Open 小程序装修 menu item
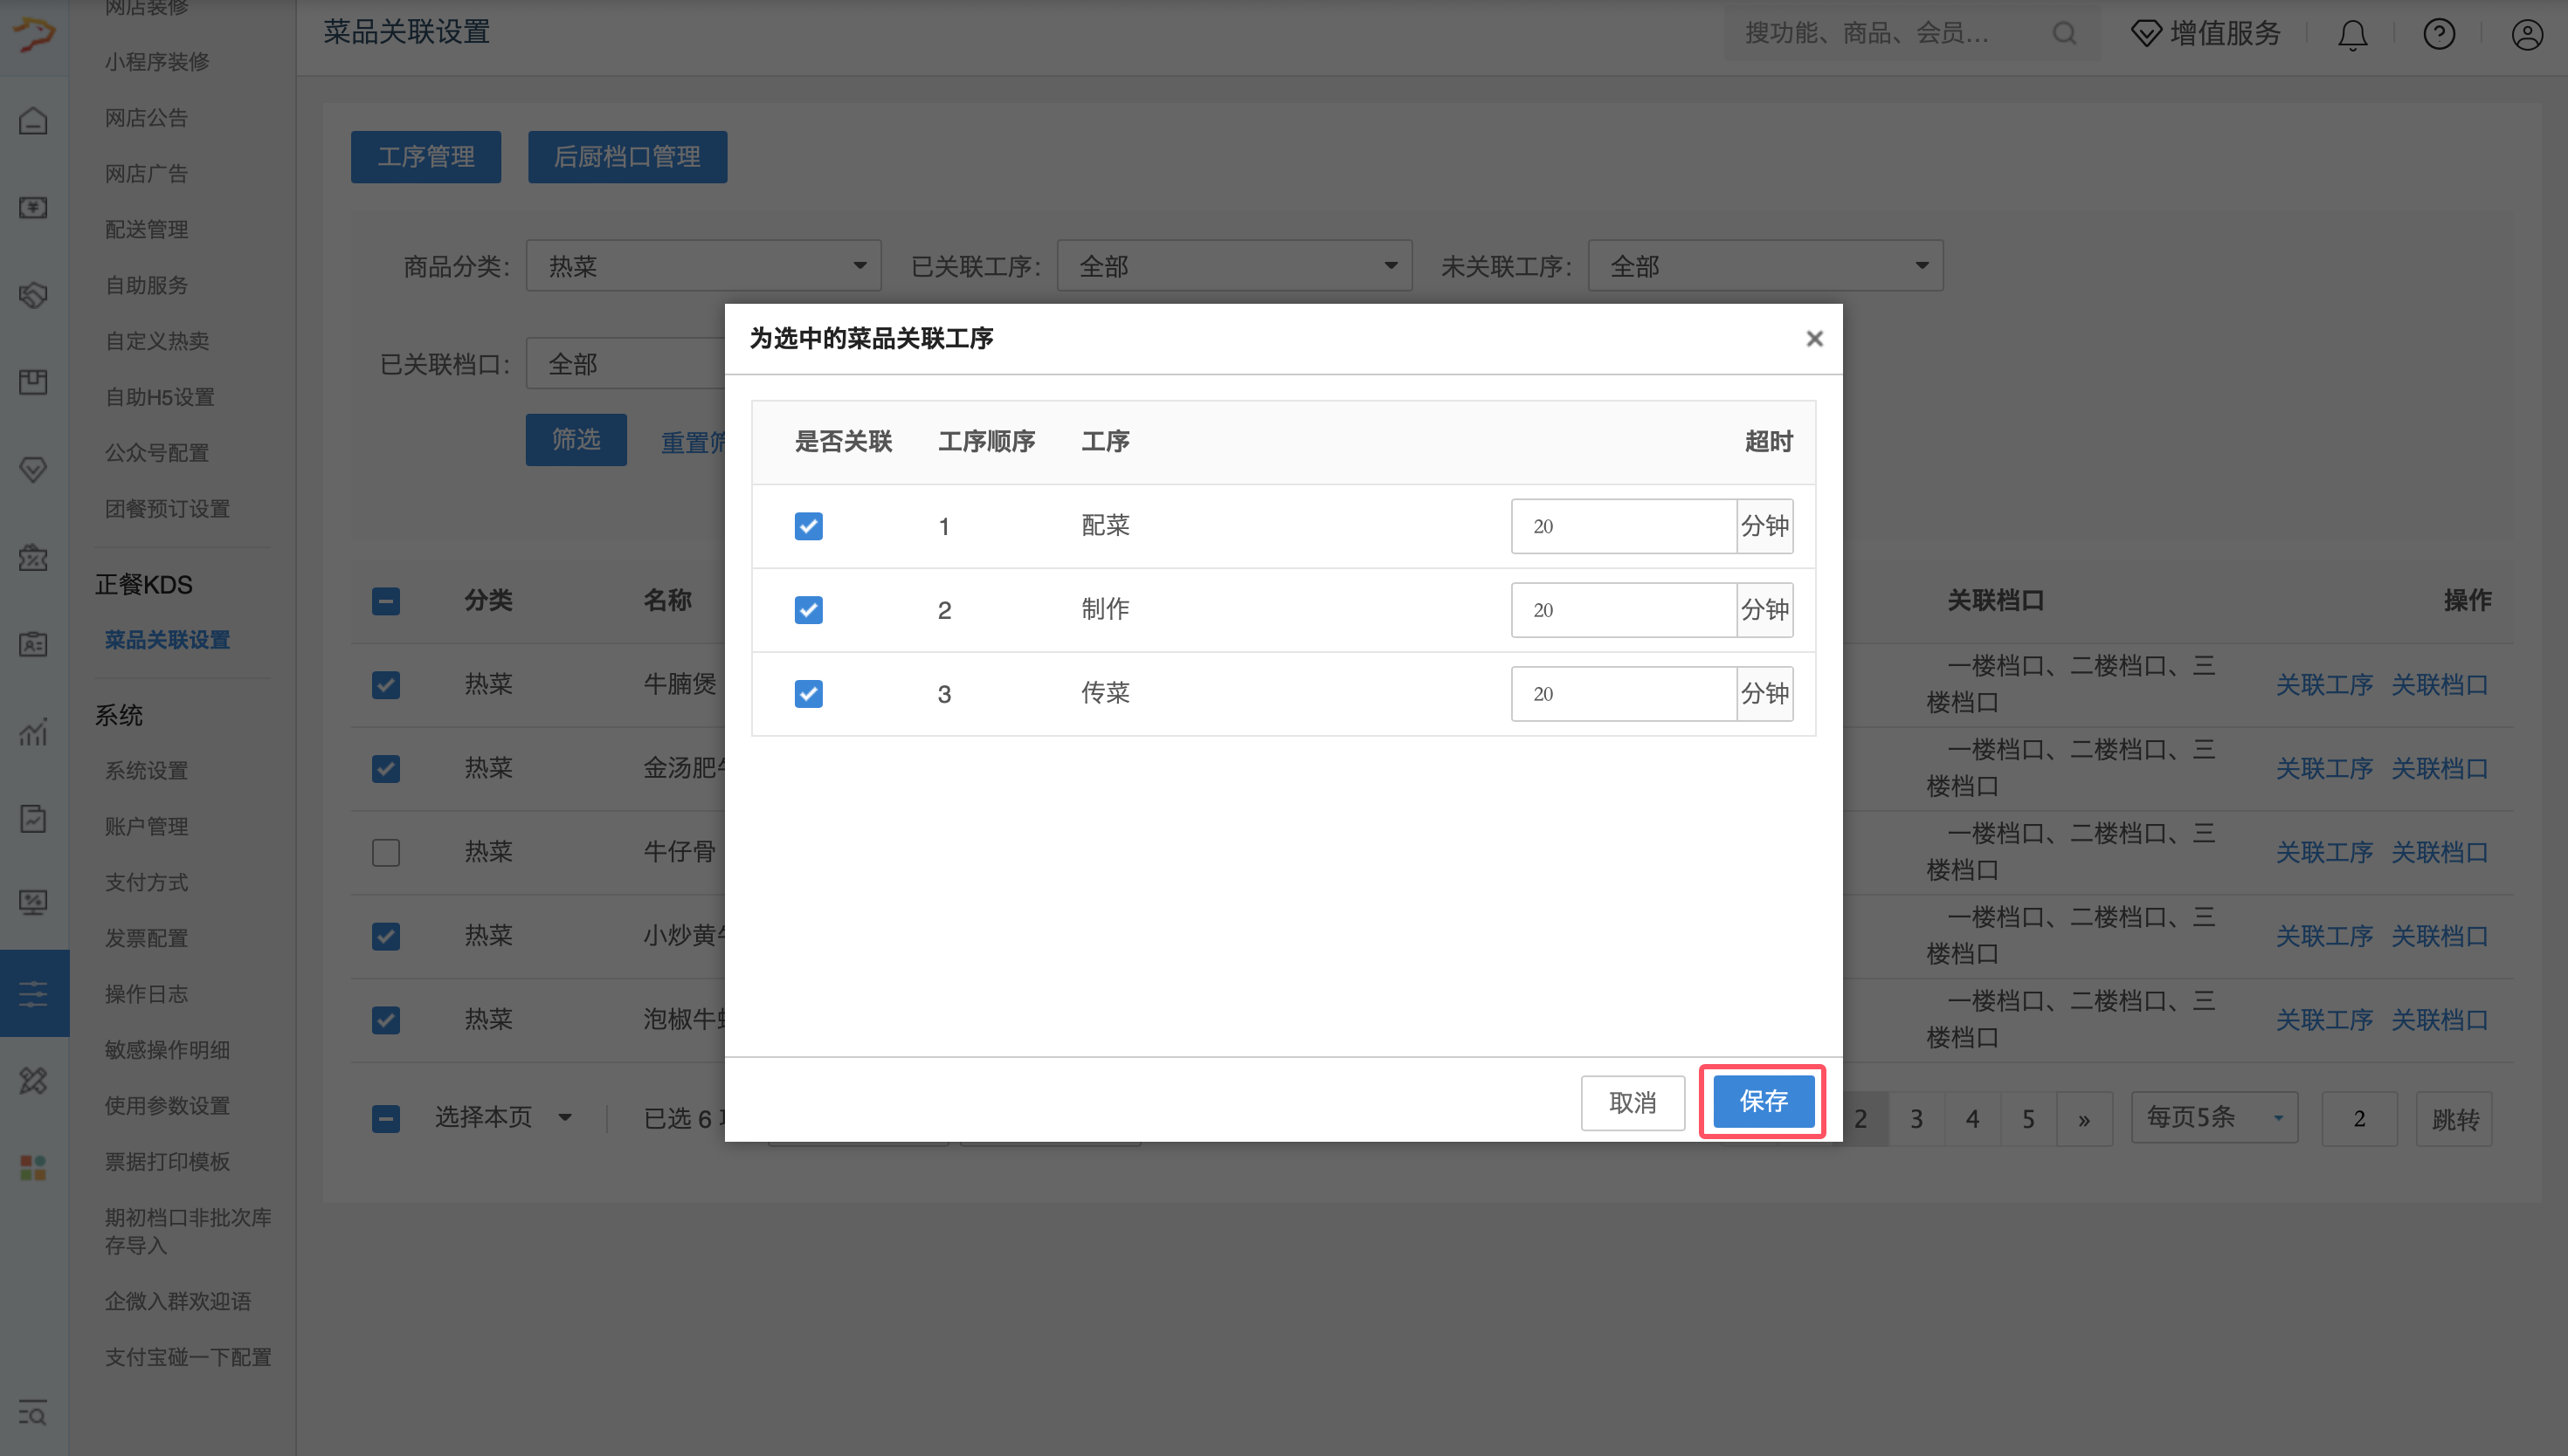 [x=157, y=62]
